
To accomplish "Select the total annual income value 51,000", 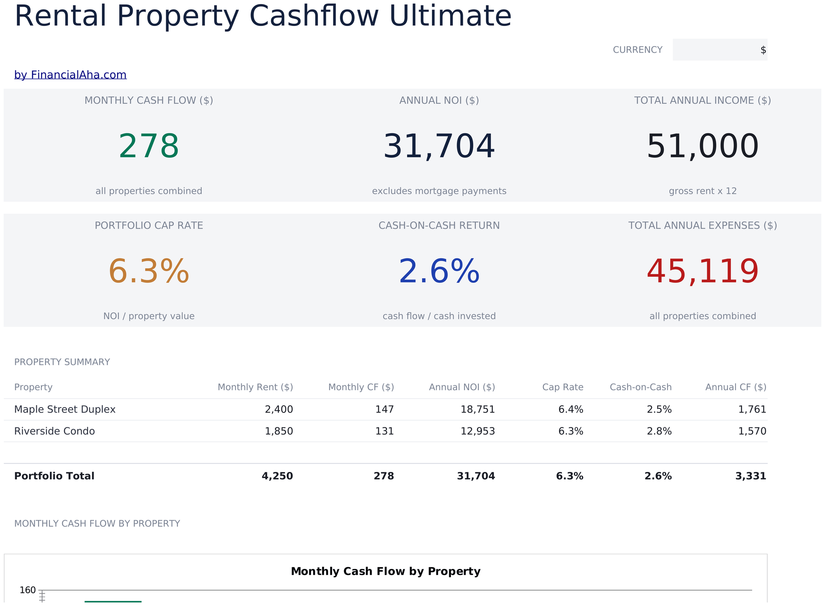I will pos(702,146).
